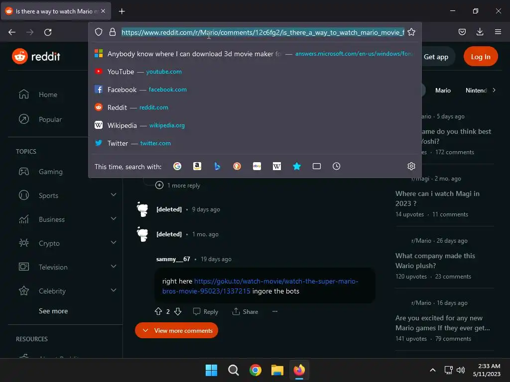Viewport: 510px width, 382px height.
Task: Choose the 3d movie maker Microsoft answers suggestion
Action: [255, 54]
